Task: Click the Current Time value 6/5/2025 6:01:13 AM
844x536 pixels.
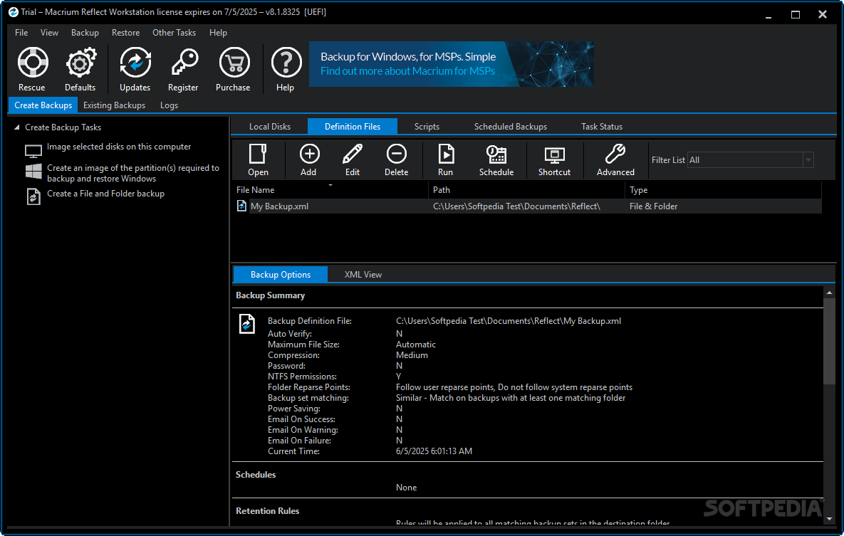Action: click(x=434, y=451)
